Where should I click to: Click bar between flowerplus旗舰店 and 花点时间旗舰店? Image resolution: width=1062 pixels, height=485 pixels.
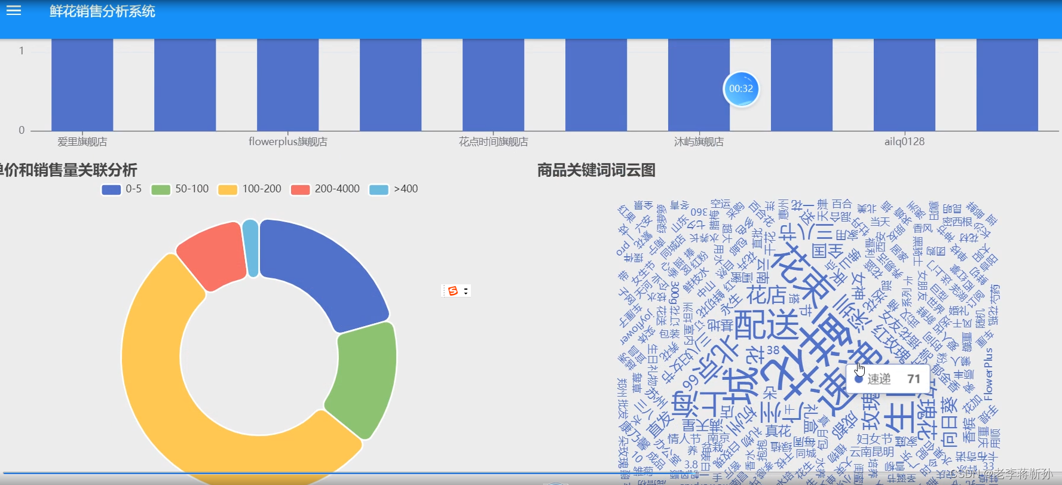click(391, 85)
